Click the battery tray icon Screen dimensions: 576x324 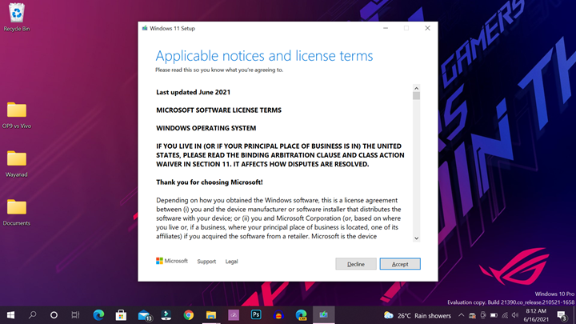click(x=494, y=315)
